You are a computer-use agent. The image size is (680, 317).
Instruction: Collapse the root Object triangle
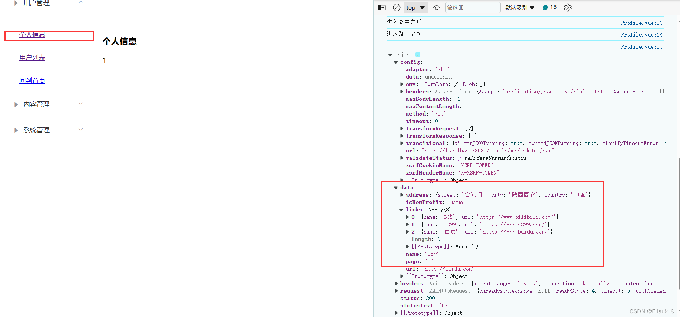point(390,55)
